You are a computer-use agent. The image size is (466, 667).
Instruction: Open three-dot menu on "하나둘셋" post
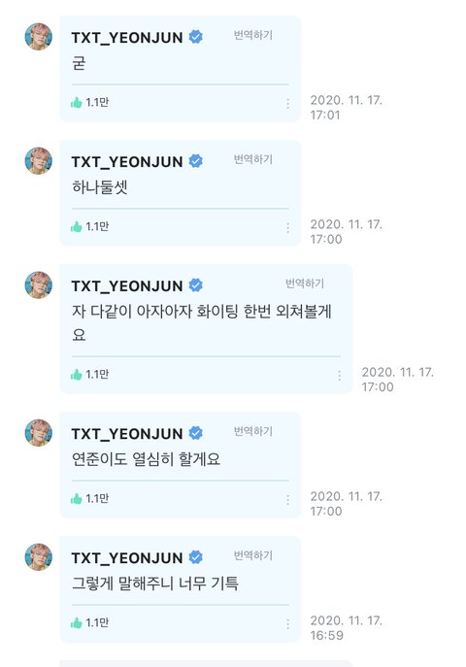(x=287, y=227)
